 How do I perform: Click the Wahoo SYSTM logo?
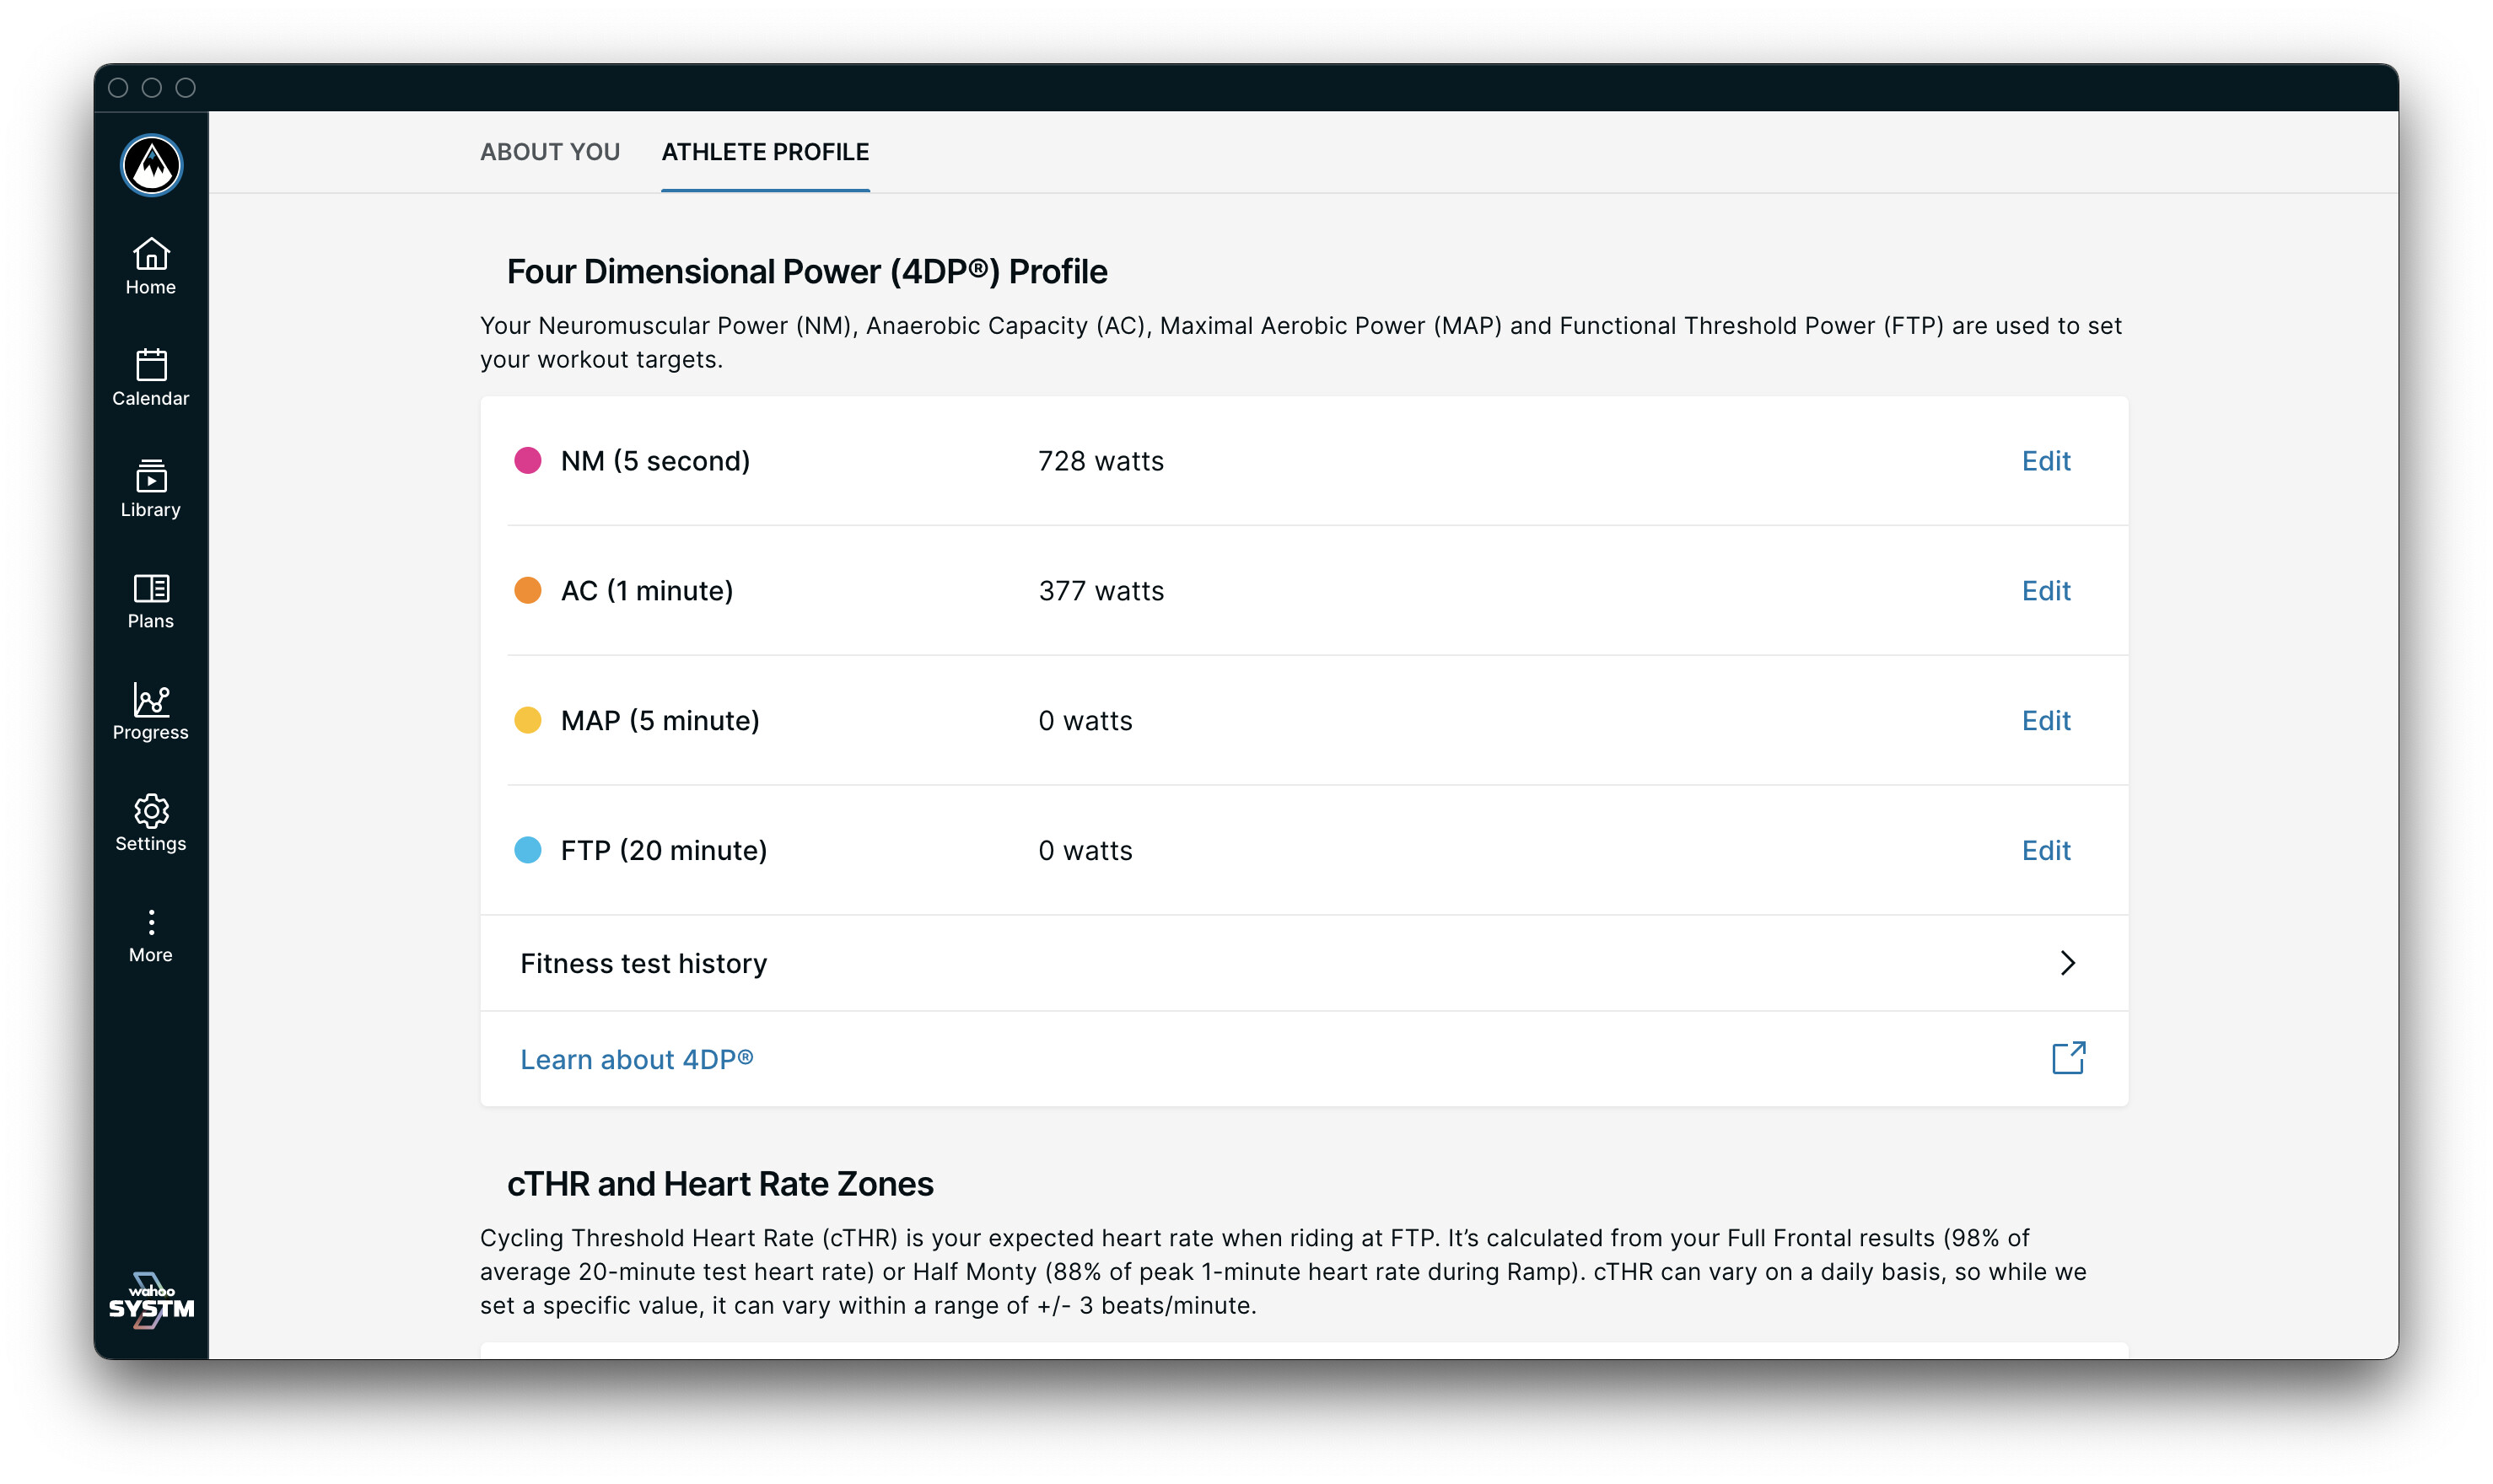click(151, 1300)
